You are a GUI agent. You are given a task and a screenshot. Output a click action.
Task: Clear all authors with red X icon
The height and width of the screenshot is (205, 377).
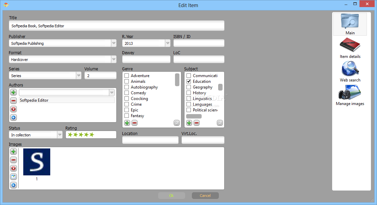click(13, 109)
